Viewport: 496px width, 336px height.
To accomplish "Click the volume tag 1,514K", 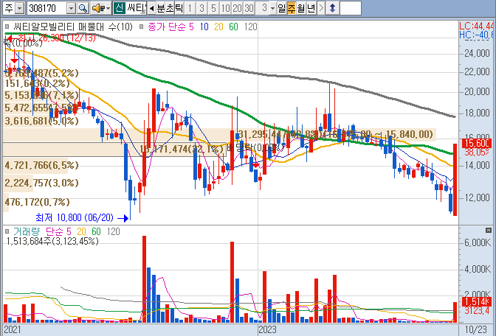I will (x=477, y=301).
